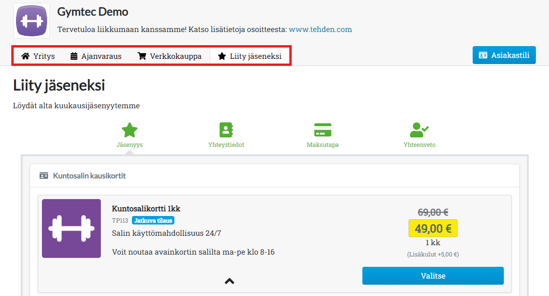Screen dimensions: 549x296
Task: Open the Yritys menu tab
Action: pos(39,56)
